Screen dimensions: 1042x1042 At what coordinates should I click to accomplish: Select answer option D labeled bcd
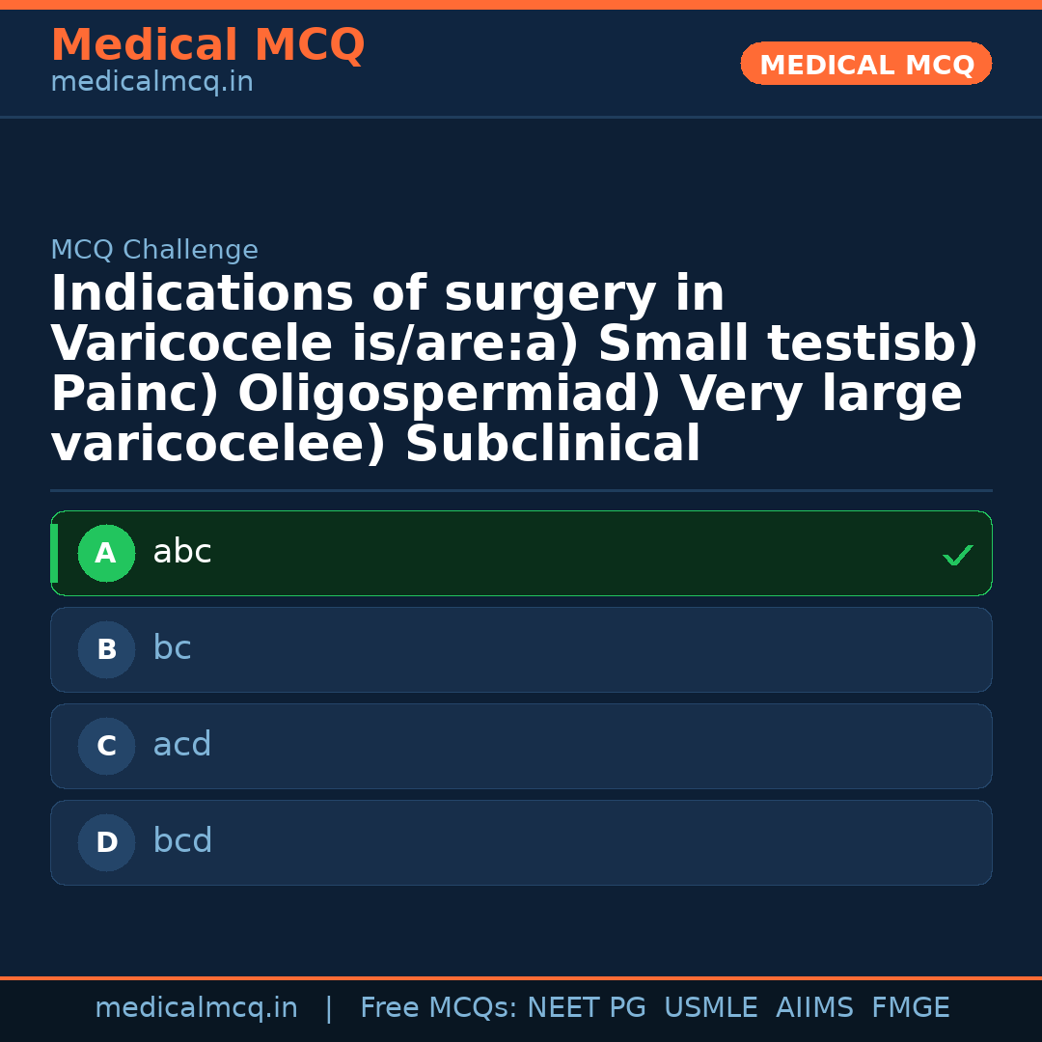pos(521,842)
